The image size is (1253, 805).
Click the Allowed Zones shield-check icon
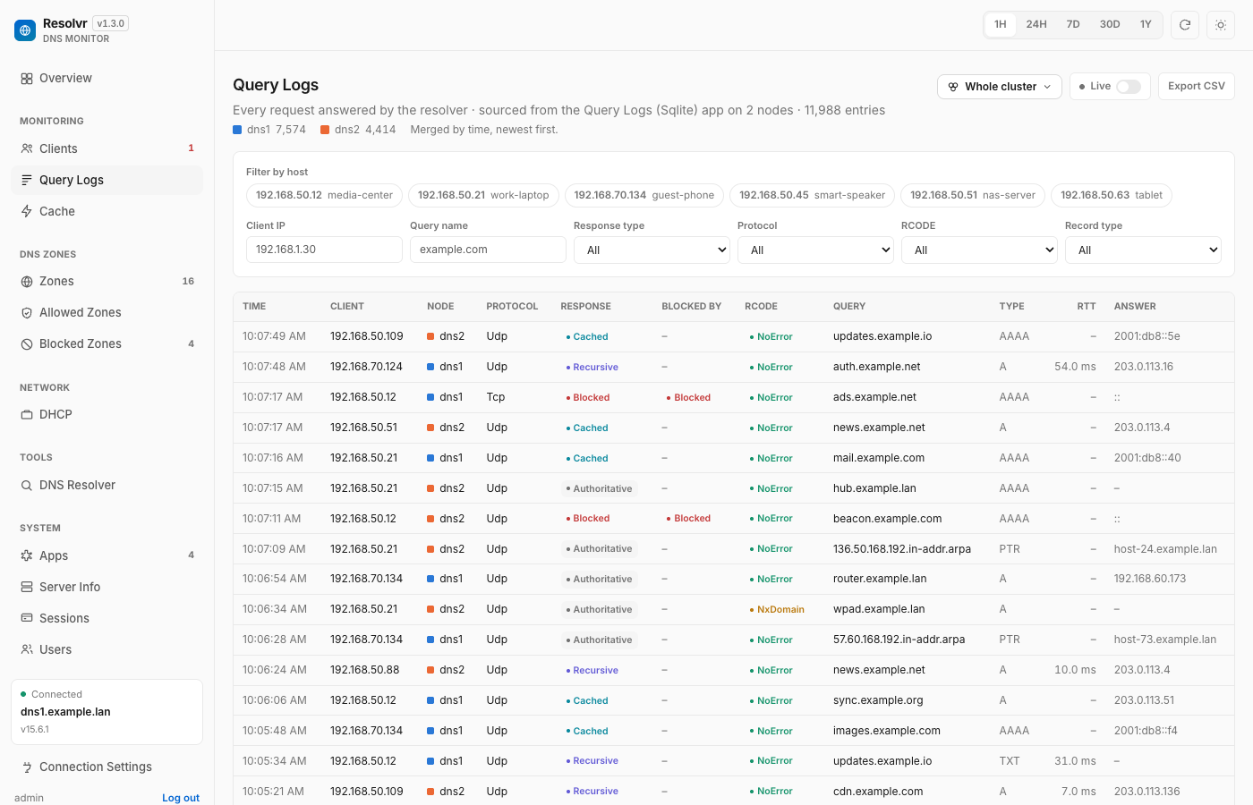tap(27, 312)
